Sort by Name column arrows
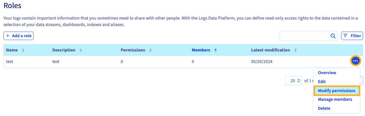The width and height of the screenshot is (365, 116). 23,50
